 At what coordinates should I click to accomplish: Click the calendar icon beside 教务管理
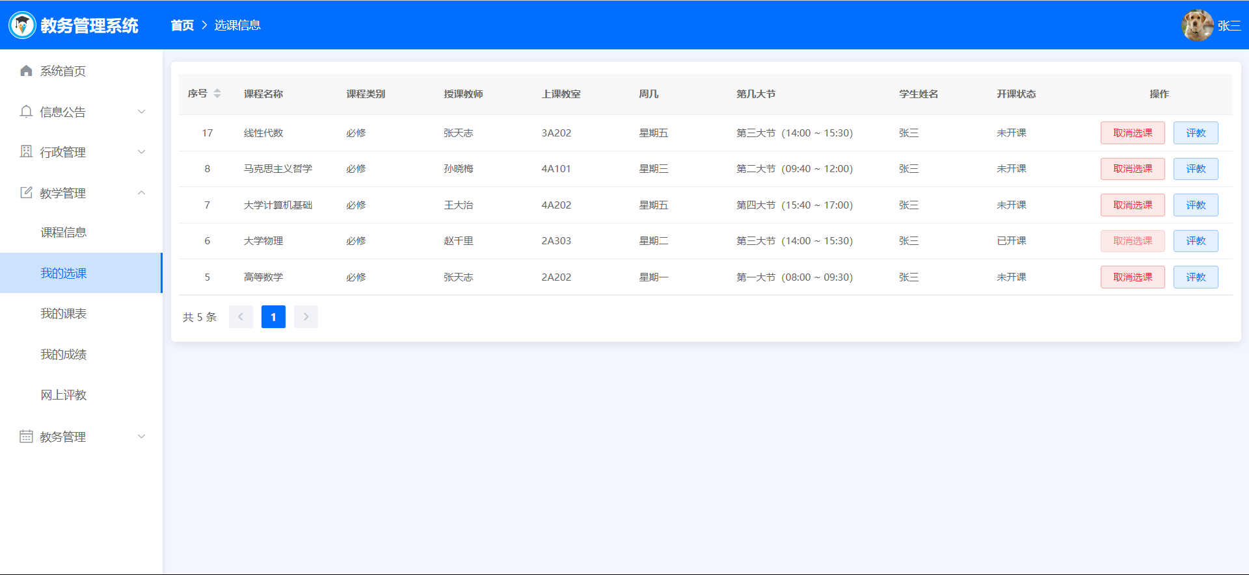26,437
